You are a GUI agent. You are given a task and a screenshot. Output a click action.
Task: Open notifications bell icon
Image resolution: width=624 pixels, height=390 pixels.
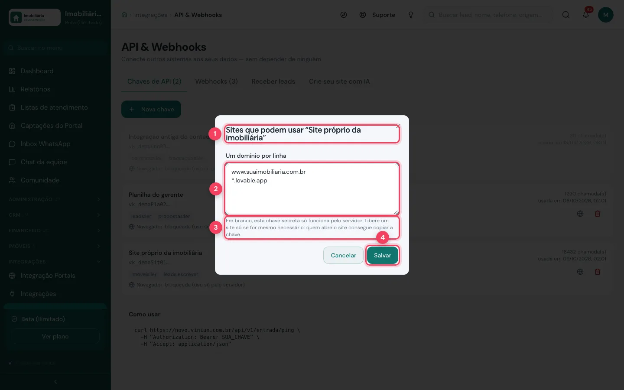(586, 15)
